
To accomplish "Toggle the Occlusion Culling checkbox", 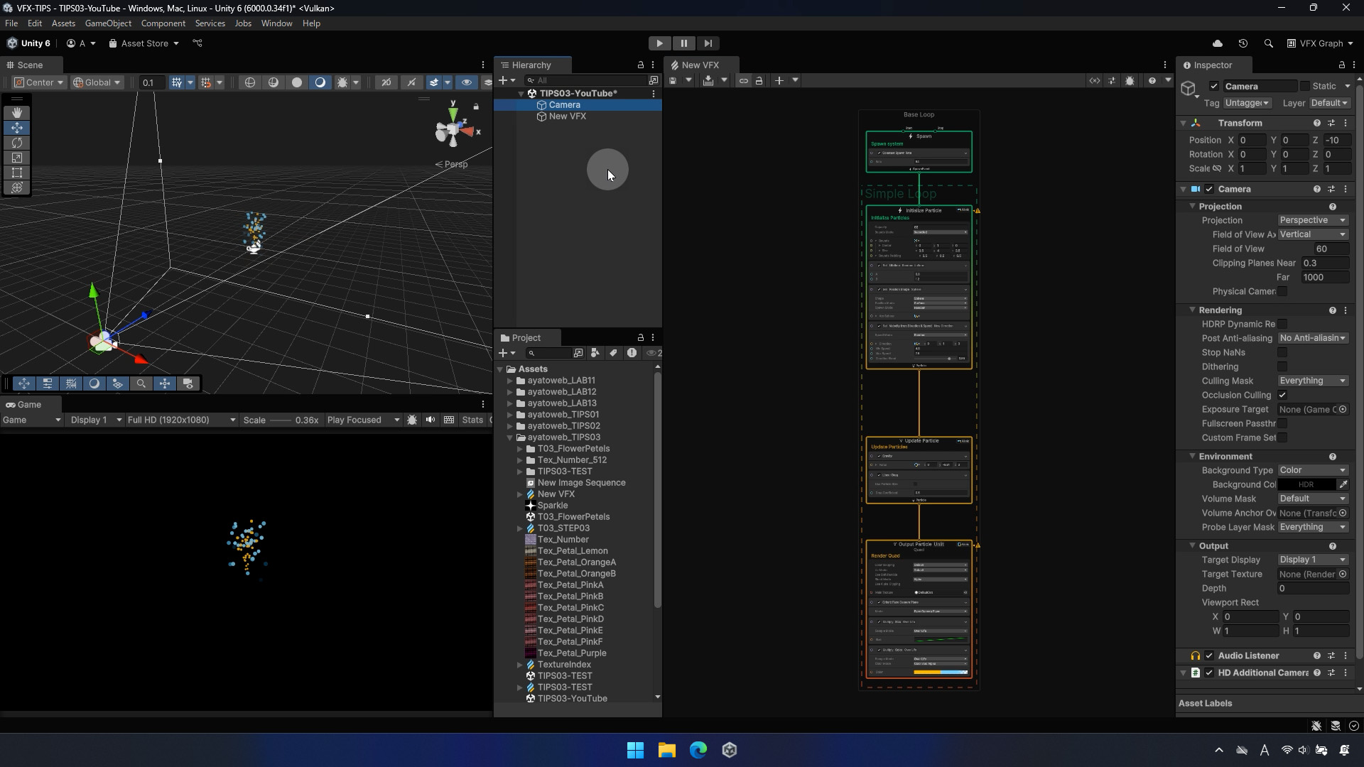I will tap(1282, 395).
